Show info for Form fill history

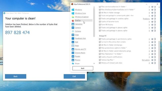click(x=152, y=25)
